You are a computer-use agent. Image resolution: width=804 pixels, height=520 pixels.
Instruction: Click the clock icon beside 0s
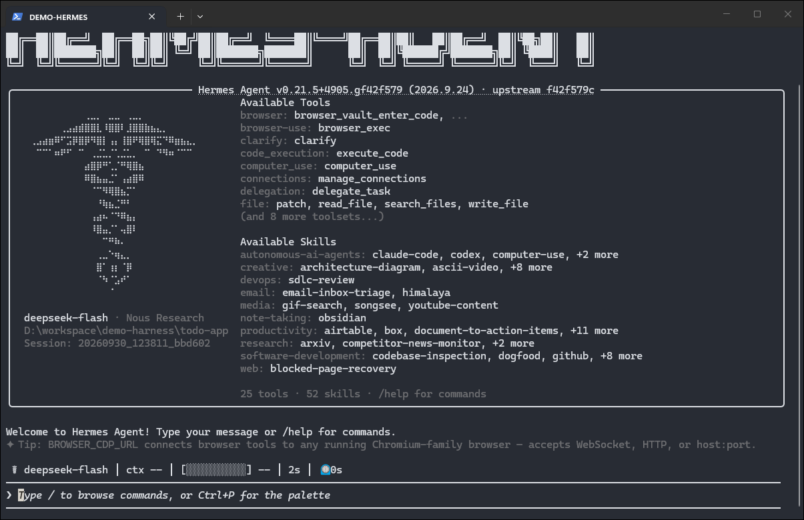pos(326,470)
